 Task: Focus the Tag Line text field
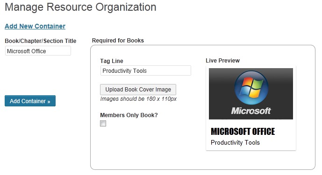coord(146,71)
